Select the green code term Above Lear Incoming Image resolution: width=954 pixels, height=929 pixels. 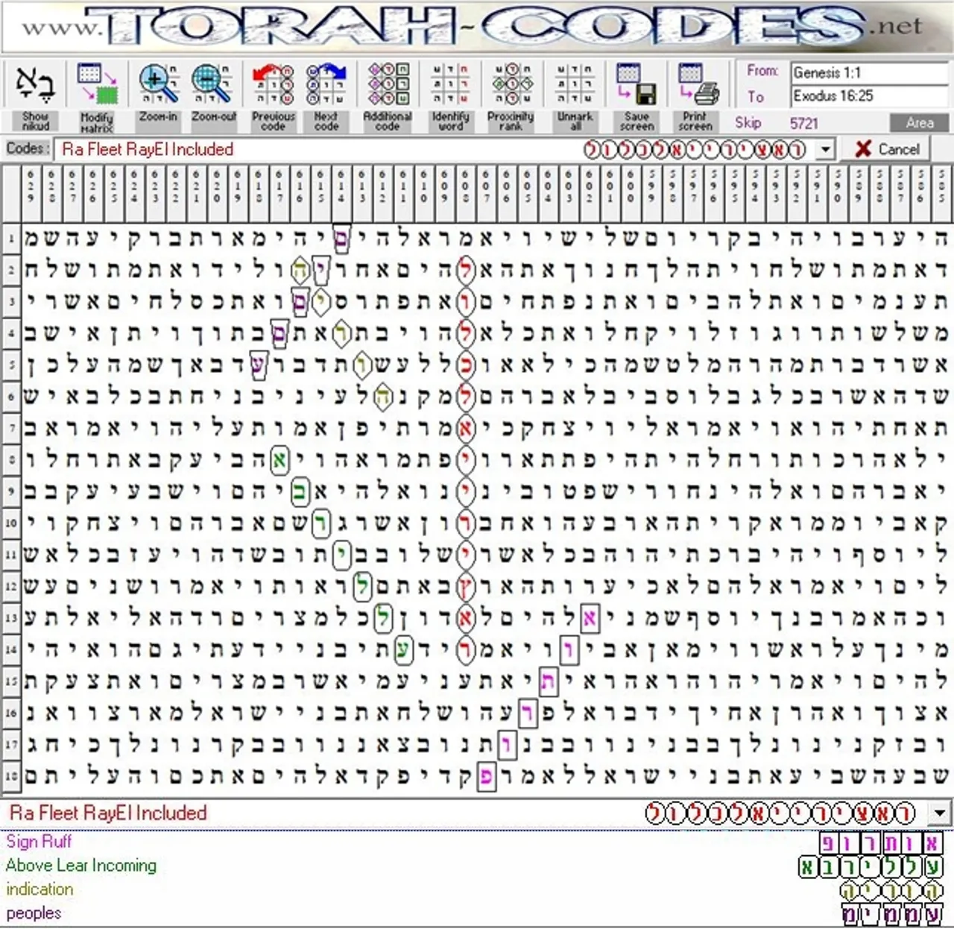tap(80, 866)
